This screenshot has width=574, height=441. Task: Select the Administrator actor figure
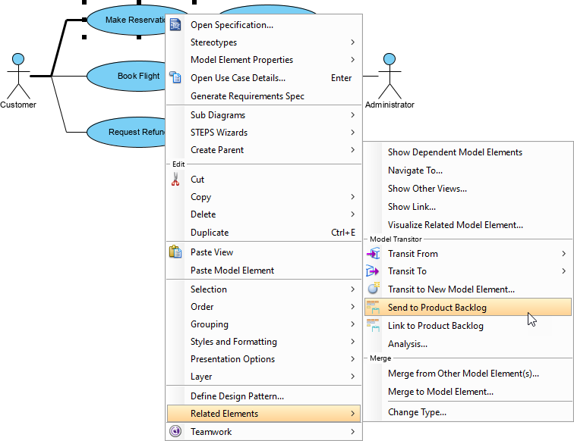(x=389, y=76)
